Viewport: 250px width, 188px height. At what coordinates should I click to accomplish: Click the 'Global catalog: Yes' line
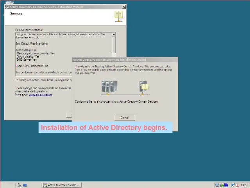(x=28, y=56)
